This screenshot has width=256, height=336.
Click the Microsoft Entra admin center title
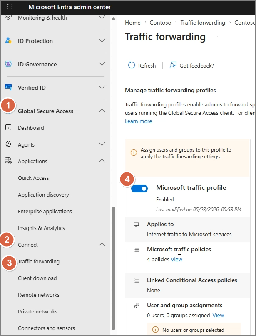pyautogui.click(x=70, y=7)
